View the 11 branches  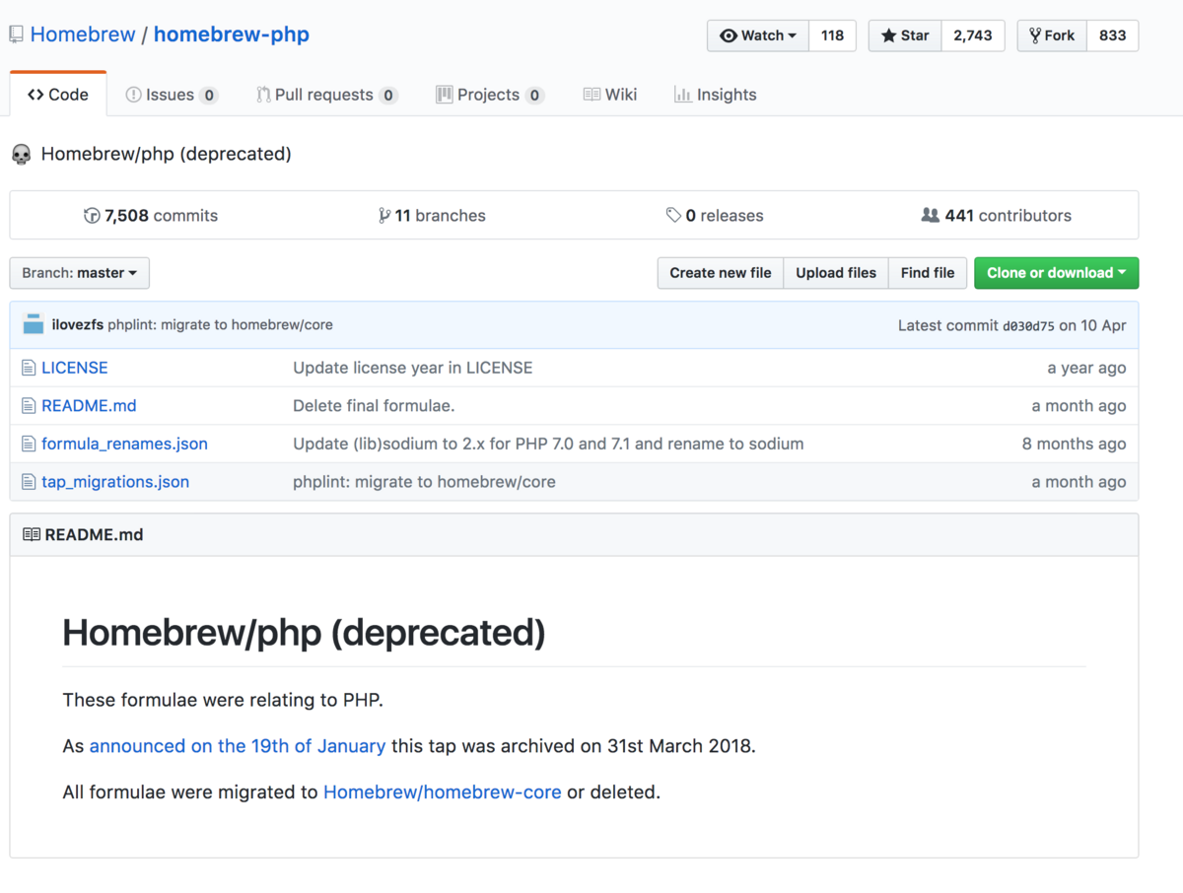pos(432,215)
